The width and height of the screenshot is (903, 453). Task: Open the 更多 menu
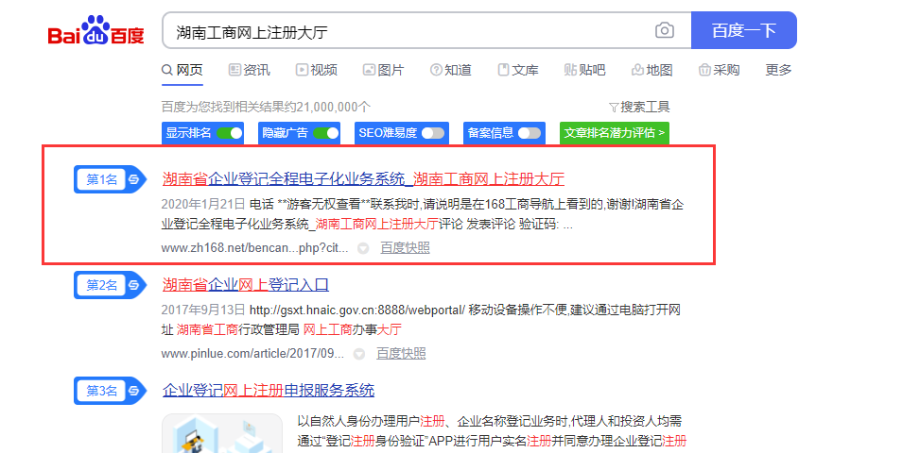778,70
